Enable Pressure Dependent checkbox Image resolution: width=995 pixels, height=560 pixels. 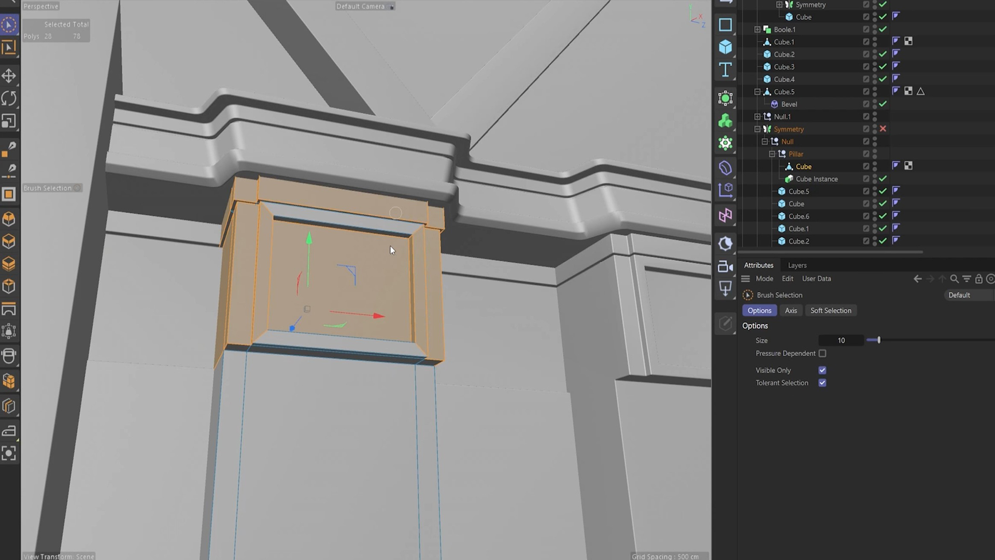pyautogui.click(x=822, y=354)
